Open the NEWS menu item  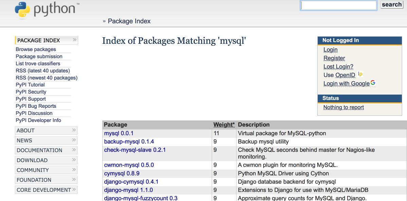(46, 140)
